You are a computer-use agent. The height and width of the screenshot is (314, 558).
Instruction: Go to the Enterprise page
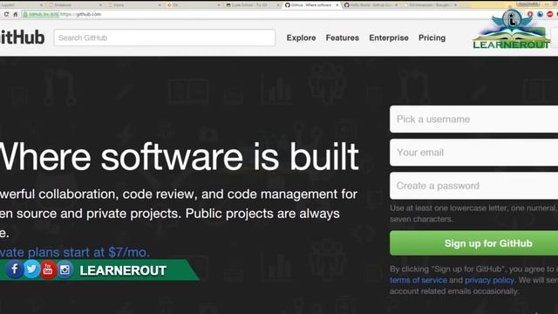pyautogui.click(x=389, y=38)
